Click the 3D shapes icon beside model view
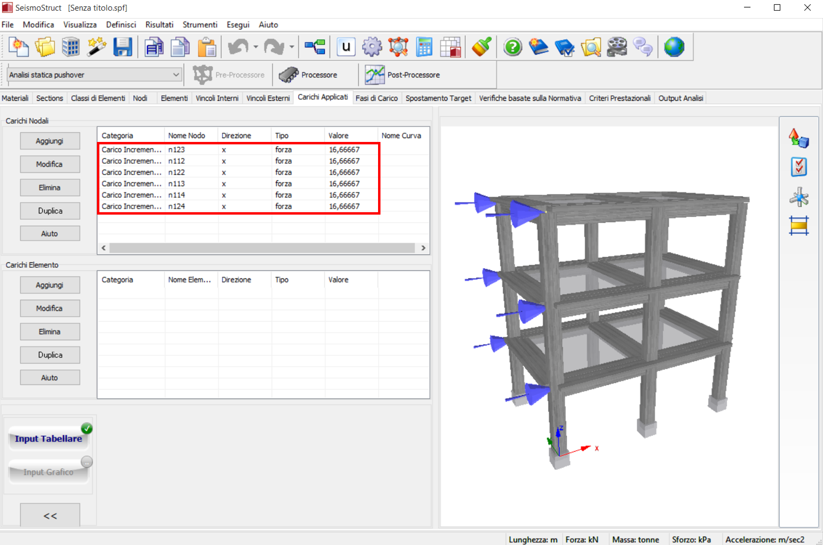The height and width of the screenshot is (545, 823). pyautogui.click(x=798, y=138)
